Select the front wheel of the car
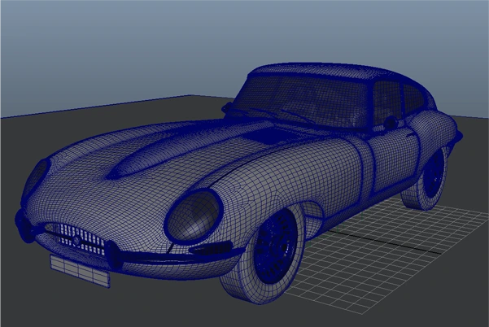Image resolution: width=489 pixels, height=327 pixels. tap(262, 254)
